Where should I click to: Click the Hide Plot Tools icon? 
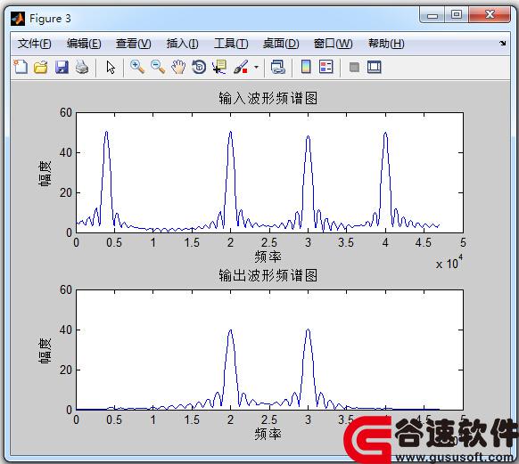click(354, 68)
